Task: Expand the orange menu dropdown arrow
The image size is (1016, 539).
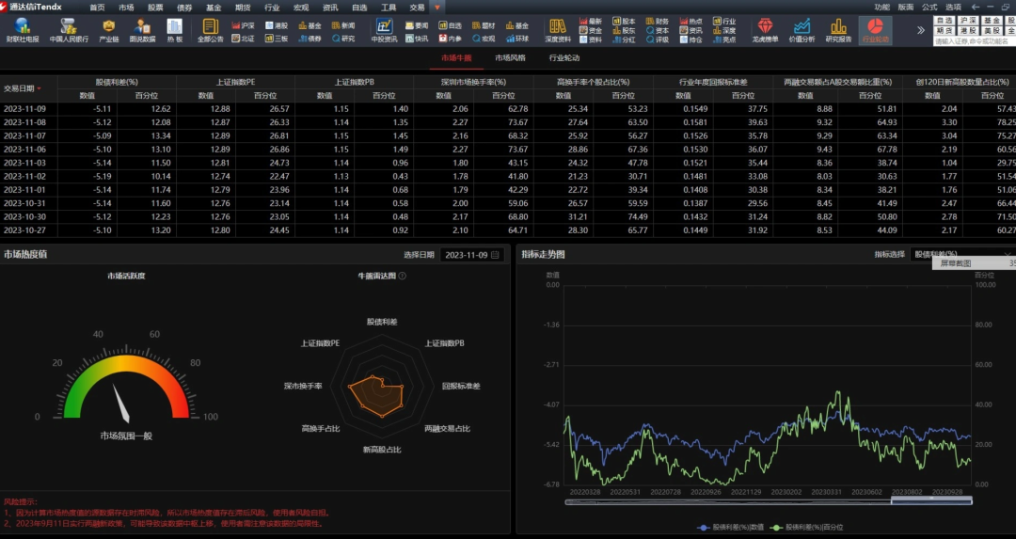Action: click(437, 8)
